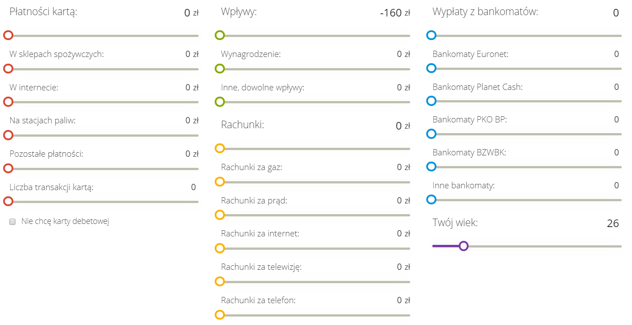Click the 'Rachunki za prąd' slider handle
Image resolution: width=632 pixels, height=325 pixels.
220,215
